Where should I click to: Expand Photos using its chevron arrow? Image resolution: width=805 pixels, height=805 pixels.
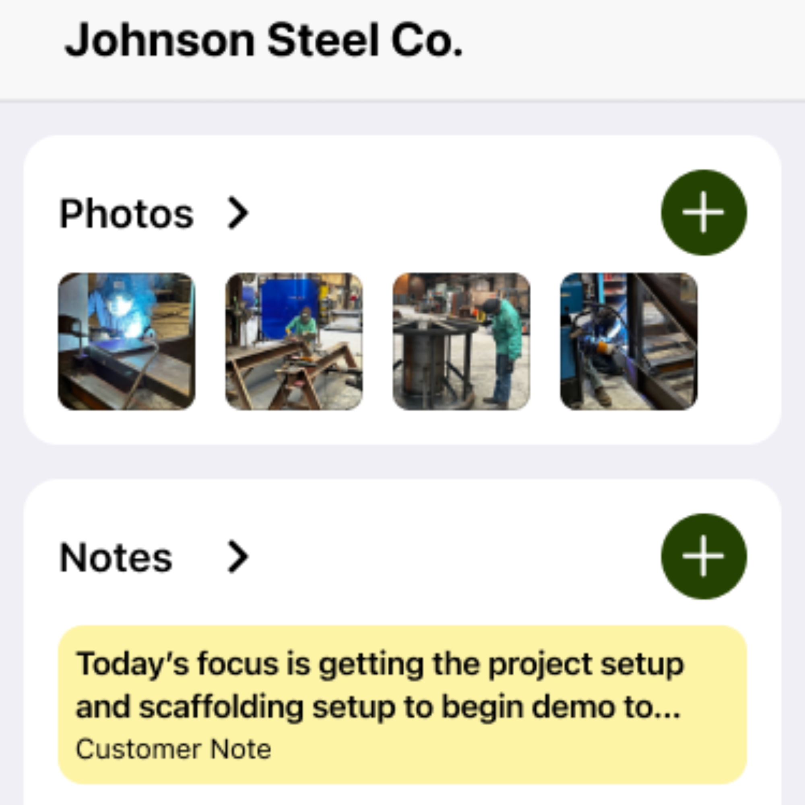(238, 213)
